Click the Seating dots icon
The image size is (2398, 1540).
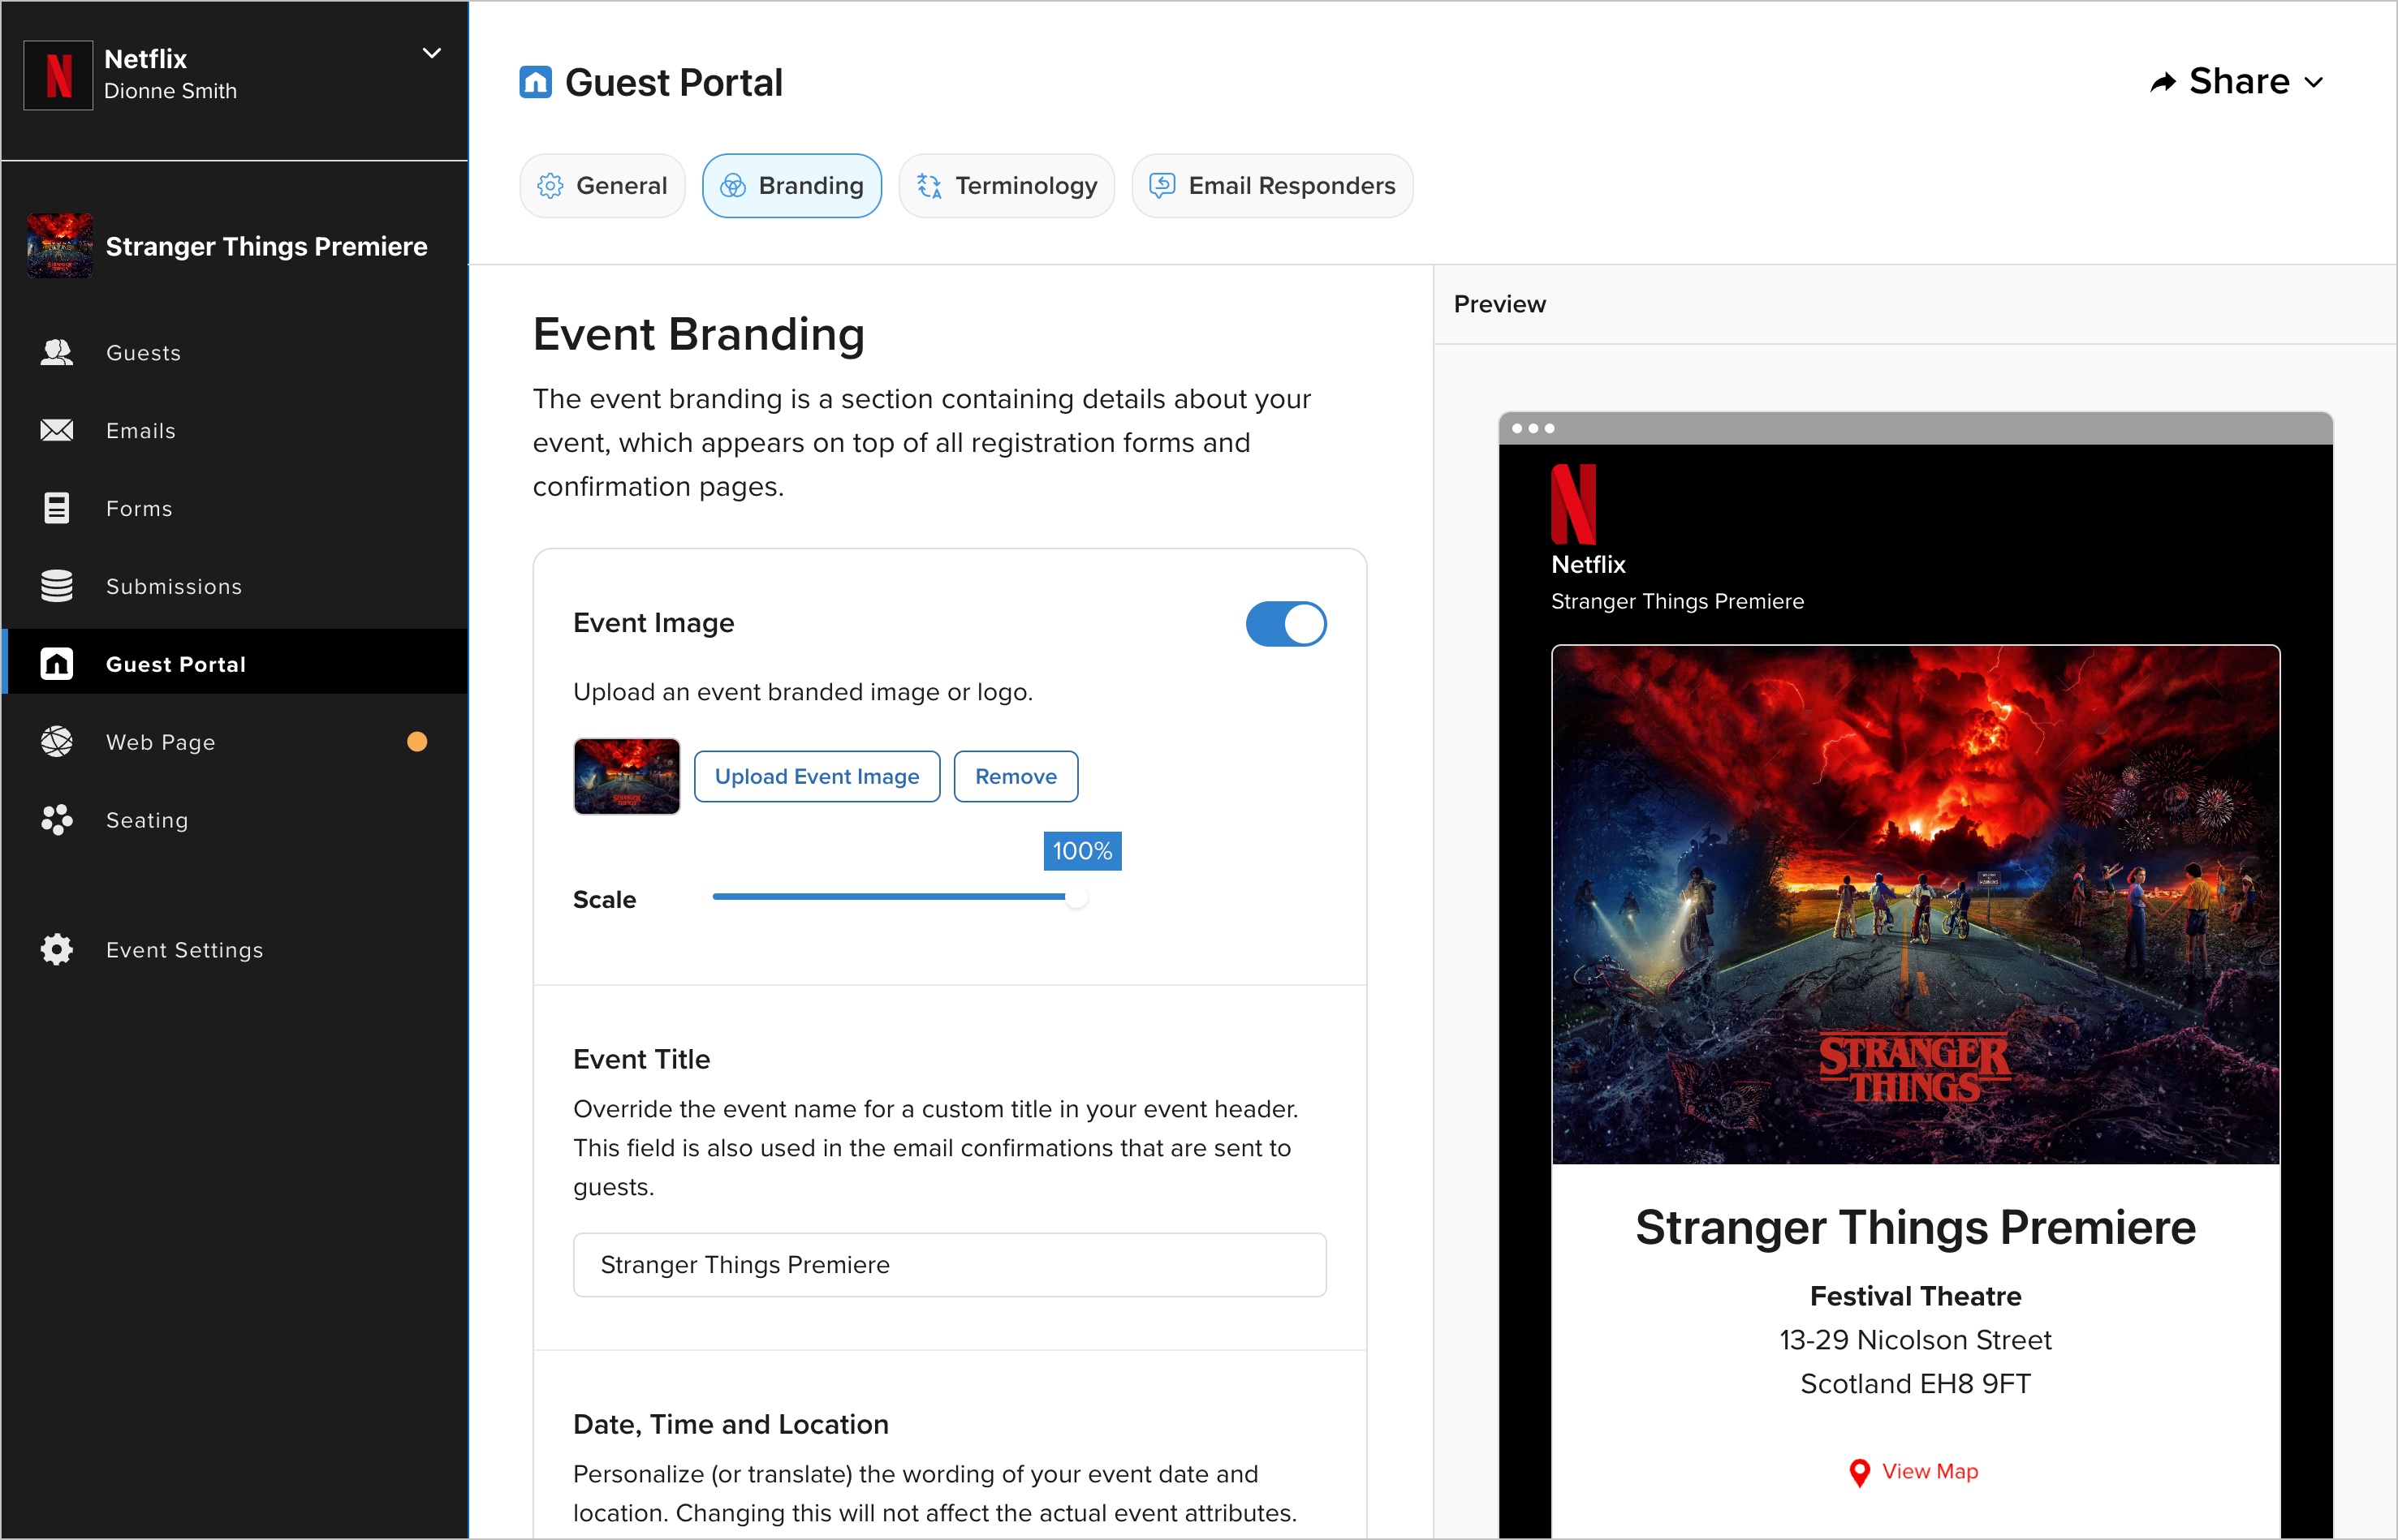point(57,820)
